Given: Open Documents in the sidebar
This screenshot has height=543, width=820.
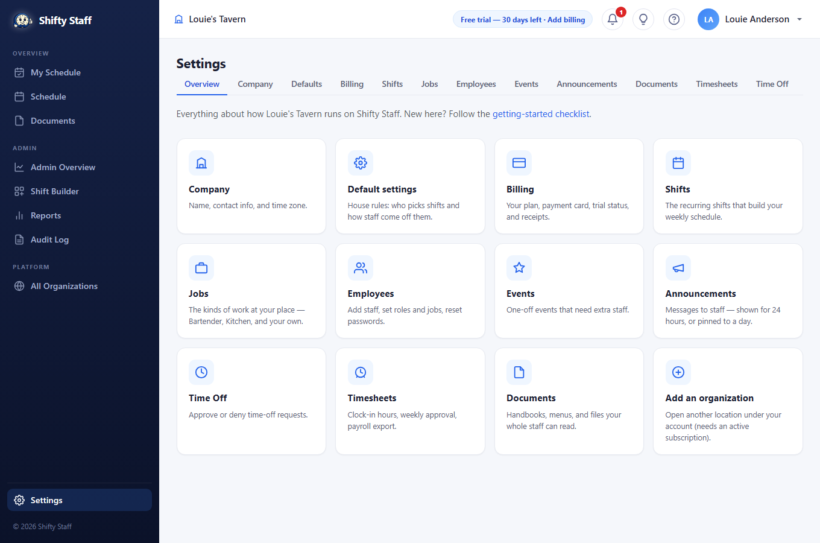Looking at the screenshot, I should [80, 121].
